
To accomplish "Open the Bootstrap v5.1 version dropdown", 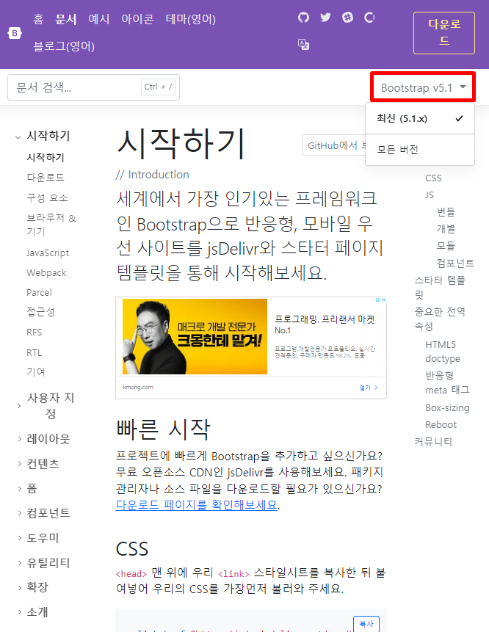I will (423, 87).
